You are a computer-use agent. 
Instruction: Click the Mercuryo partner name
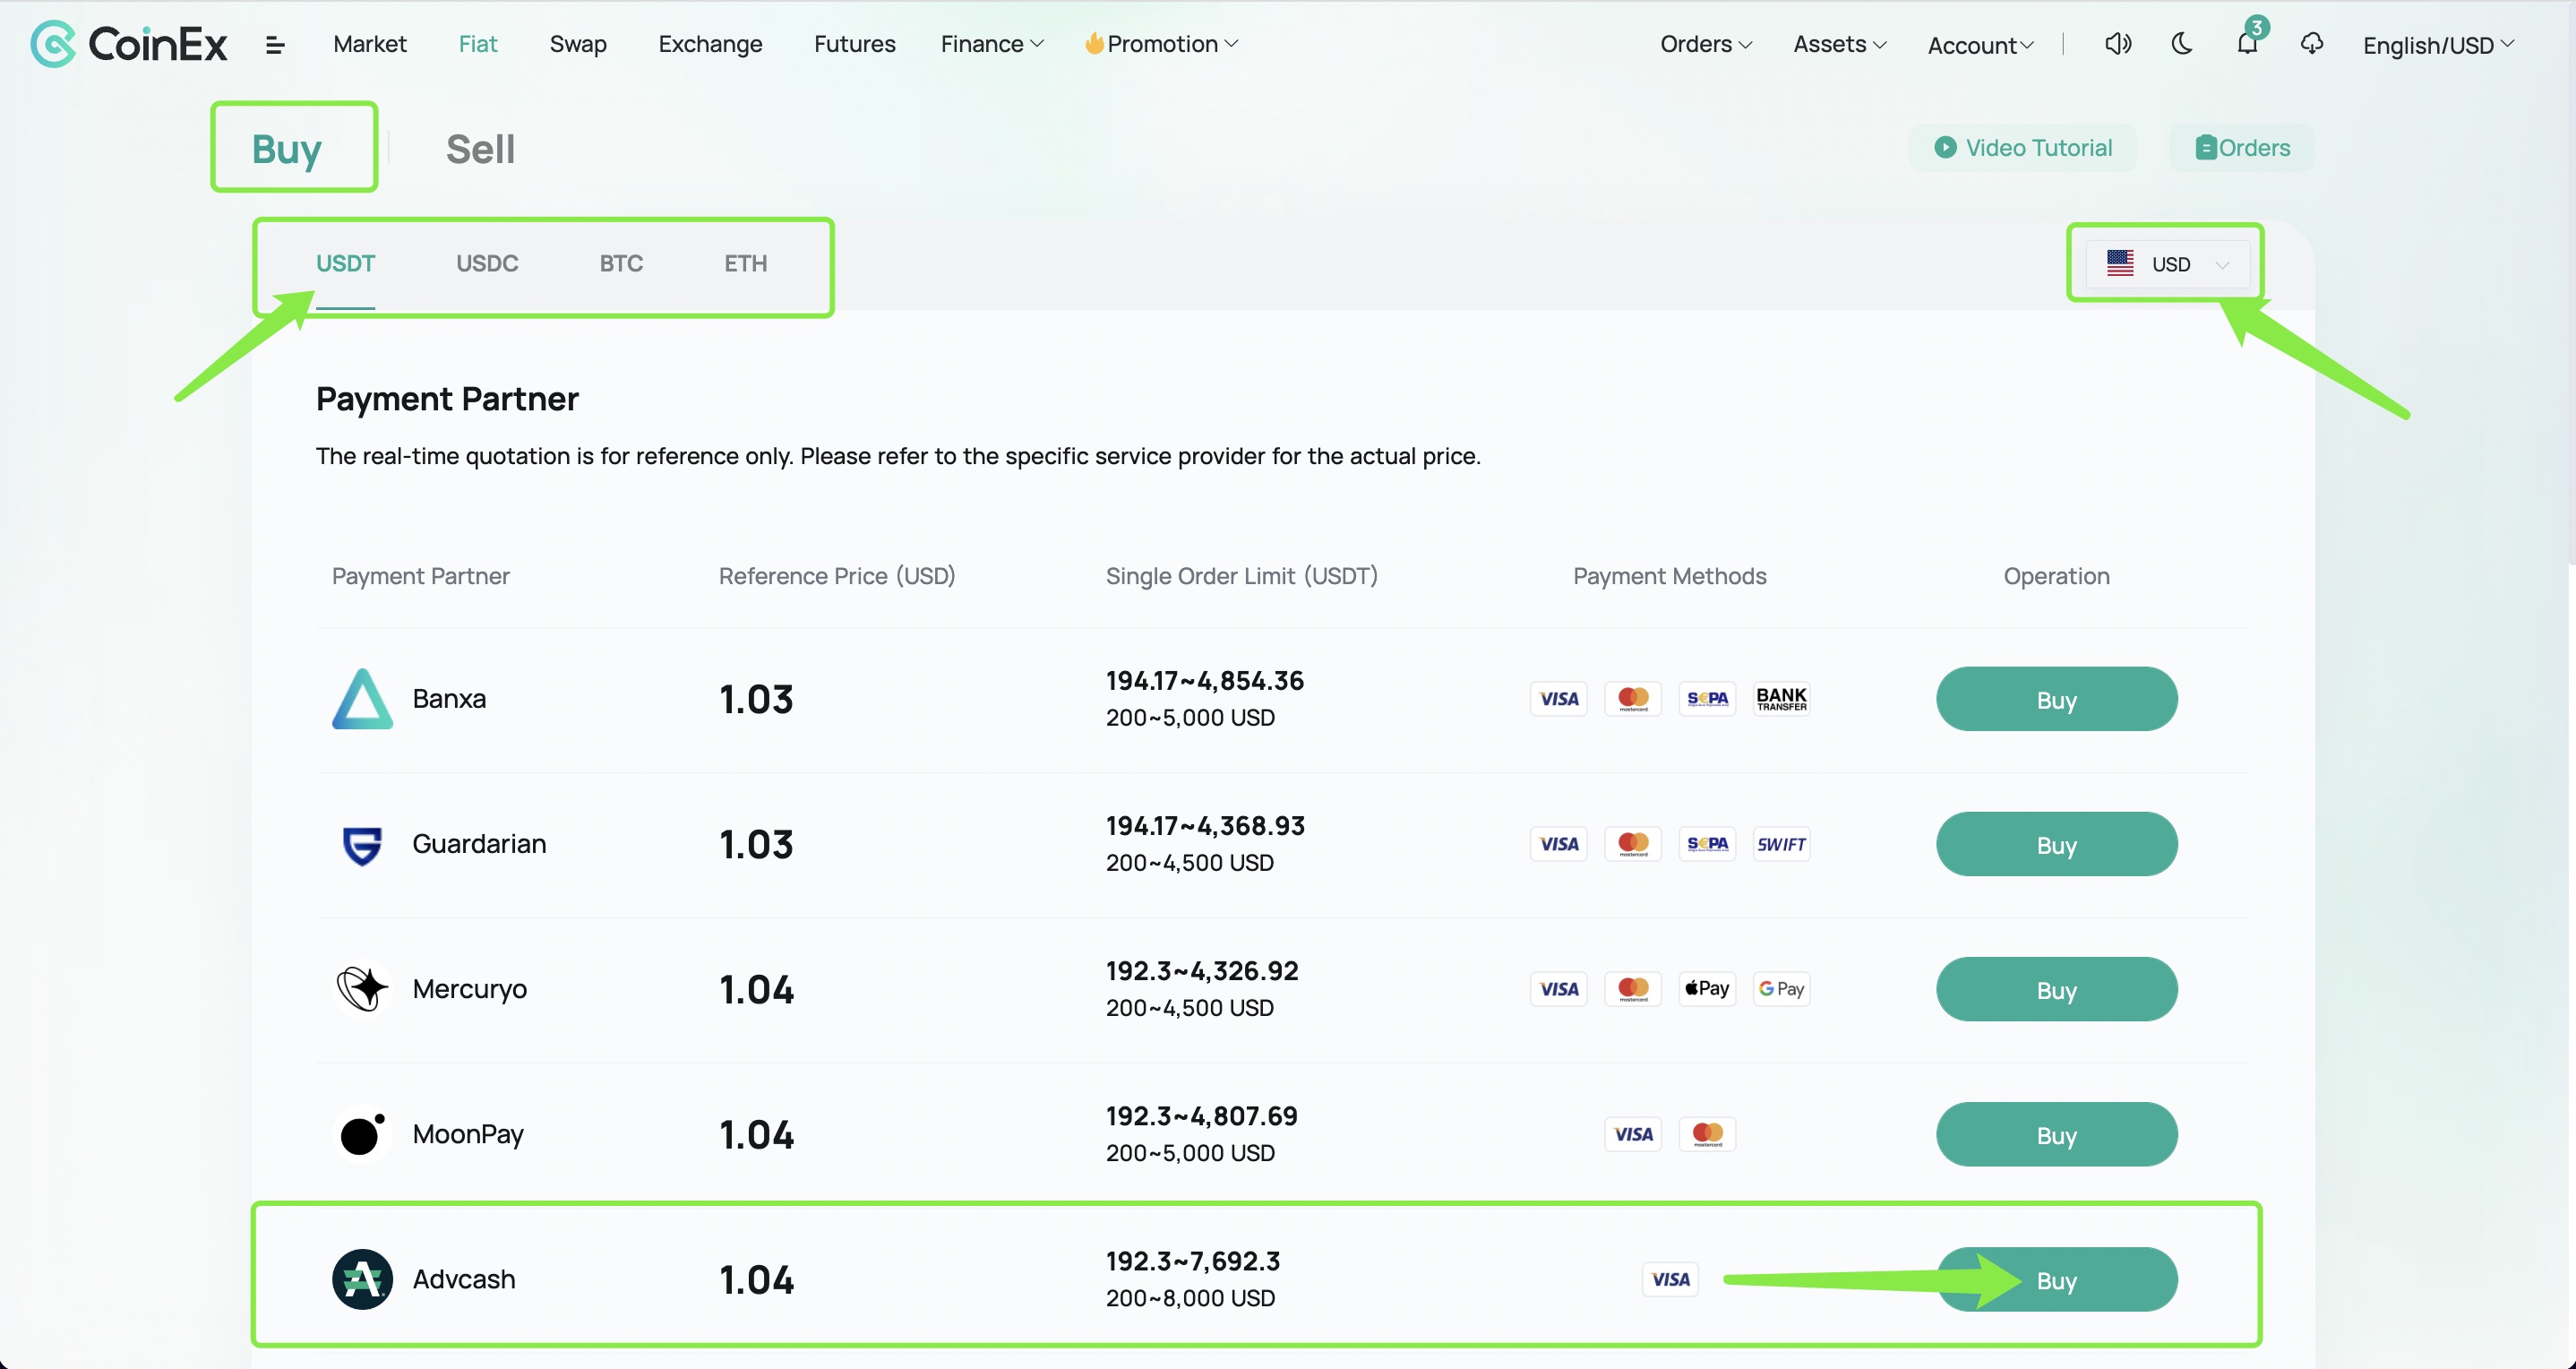[x=469, y=989]
